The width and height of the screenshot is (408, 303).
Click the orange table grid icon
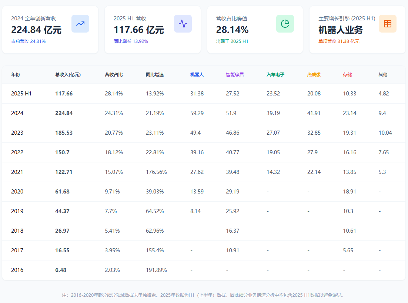387,24
